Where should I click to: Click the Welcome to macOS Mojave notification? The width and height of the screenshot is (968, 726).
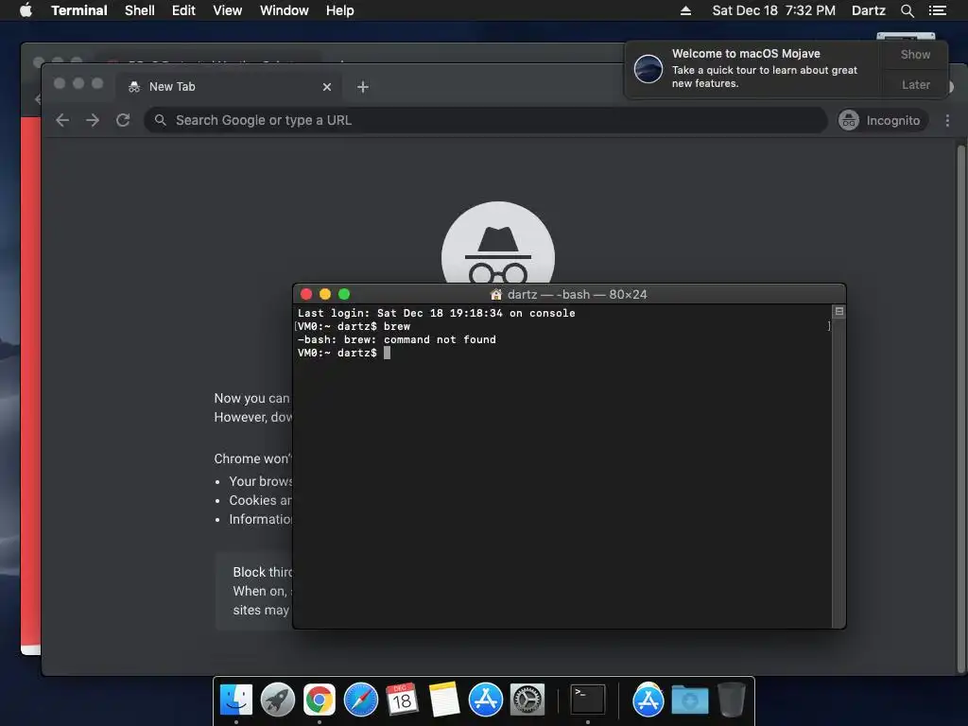(x=753, y=68)
